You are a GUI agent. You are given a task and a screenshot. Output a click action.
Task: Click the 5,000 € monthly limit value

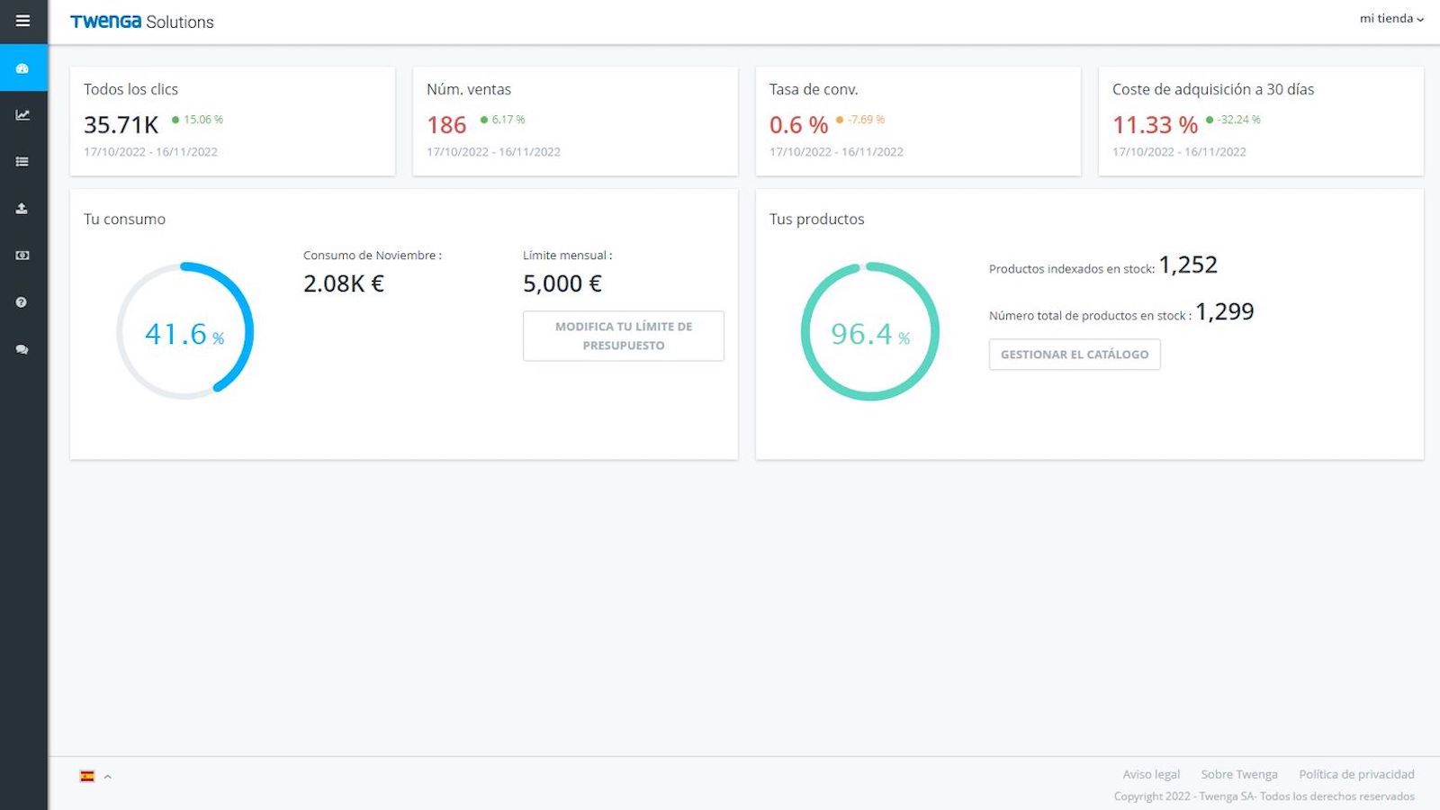coord(562,283)
